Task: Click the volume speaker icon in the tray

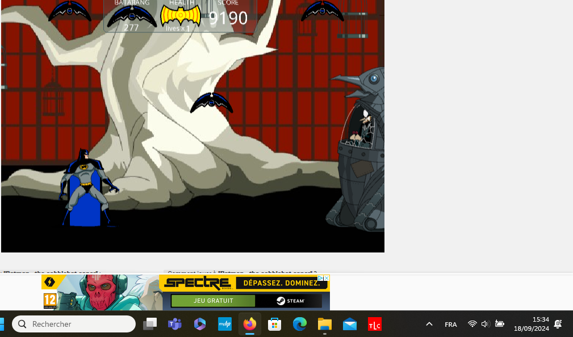Action: point(486,324)
